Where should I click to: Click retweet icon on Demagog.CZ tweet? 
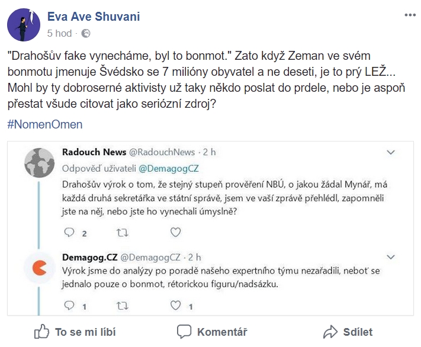(122, 306)
